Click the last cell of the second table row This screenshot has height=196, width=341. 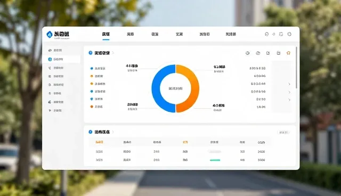pos(261,160)
